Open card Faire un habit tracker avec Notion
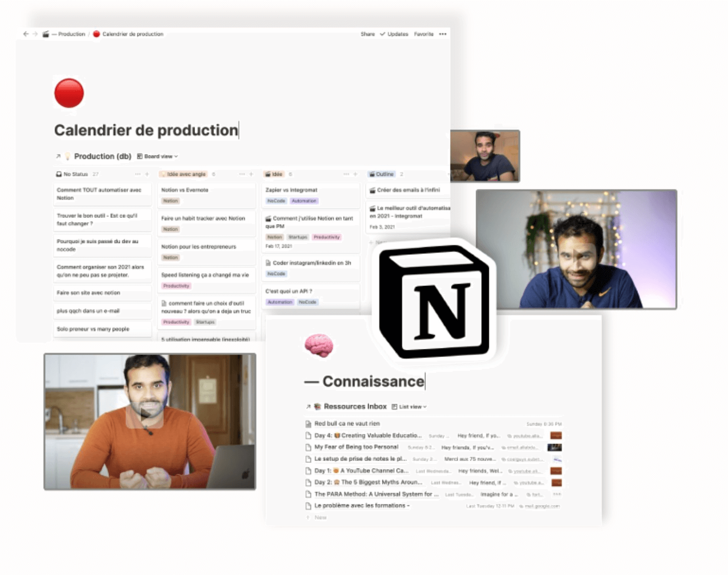Screen dimensions: 728x575 pos(206,224)
